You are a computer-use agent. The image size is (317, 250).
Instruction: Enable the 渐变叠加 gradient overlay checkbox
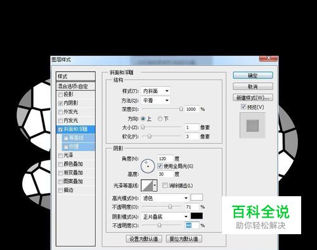[x=60, y=173]
